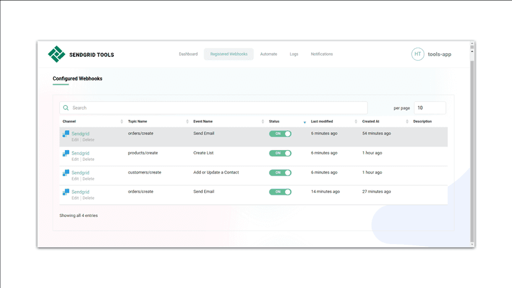512x288 pixels.
Task: Sort by Created At using its arrows
Action: [x=407, y=122]
